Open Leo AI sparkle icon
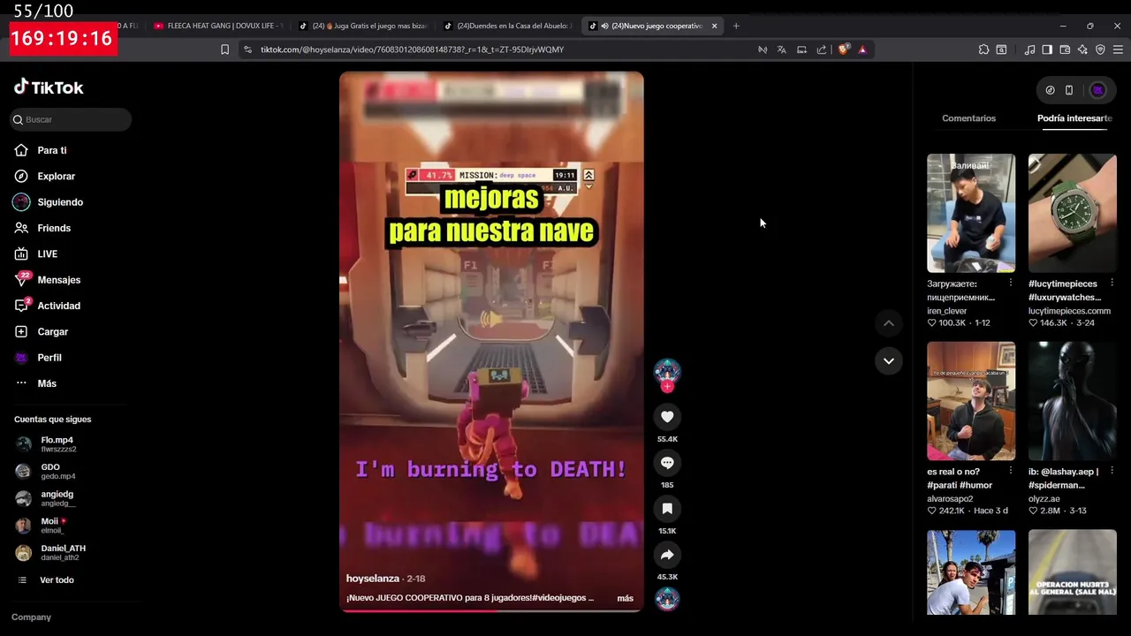 tap(1082, 49)
